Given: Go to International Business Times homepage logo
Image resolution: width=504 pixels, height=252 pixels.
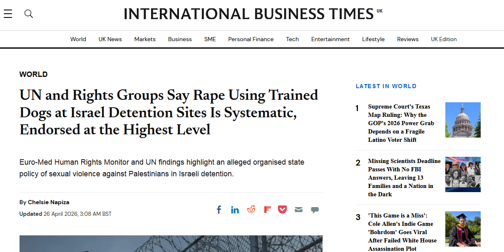Looking at the screenshot, I should tap(253, 14).
